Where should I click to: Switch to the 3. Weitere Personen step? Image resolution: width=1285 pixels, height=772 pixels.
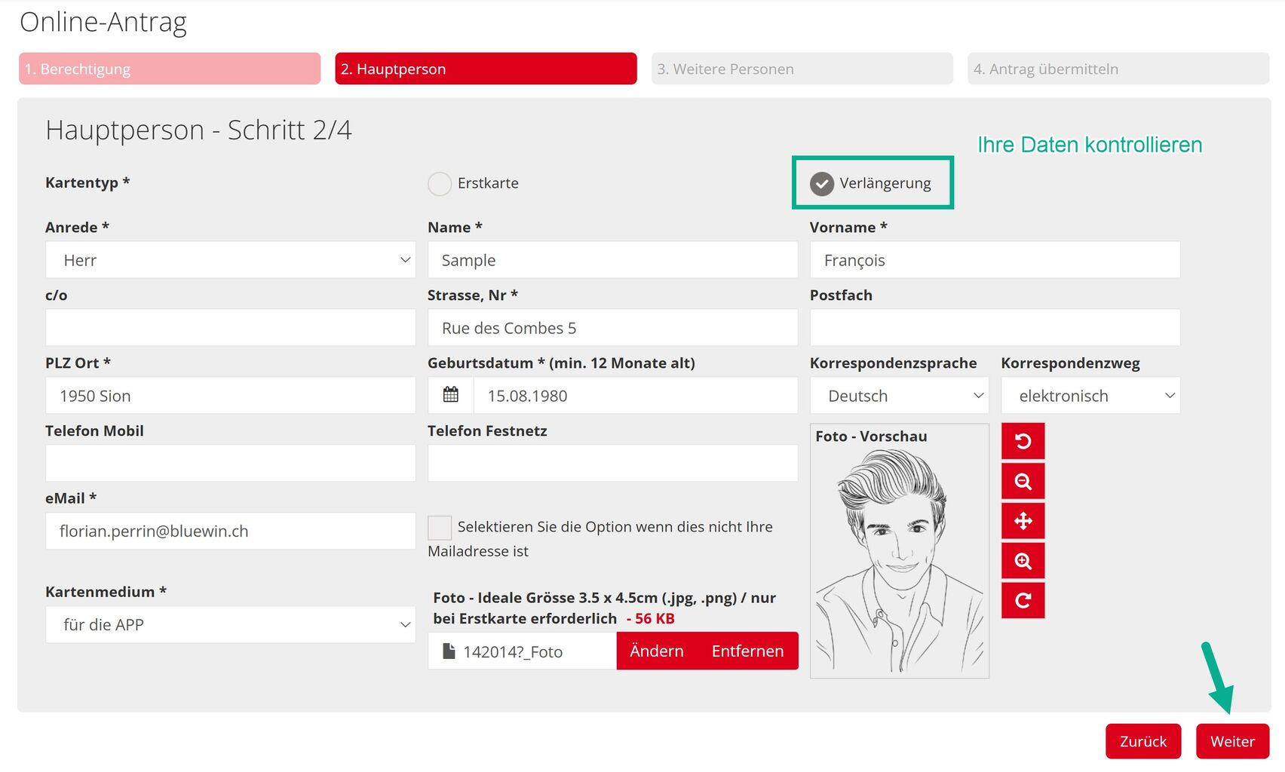pyautogui.click(x=802, y=69)
